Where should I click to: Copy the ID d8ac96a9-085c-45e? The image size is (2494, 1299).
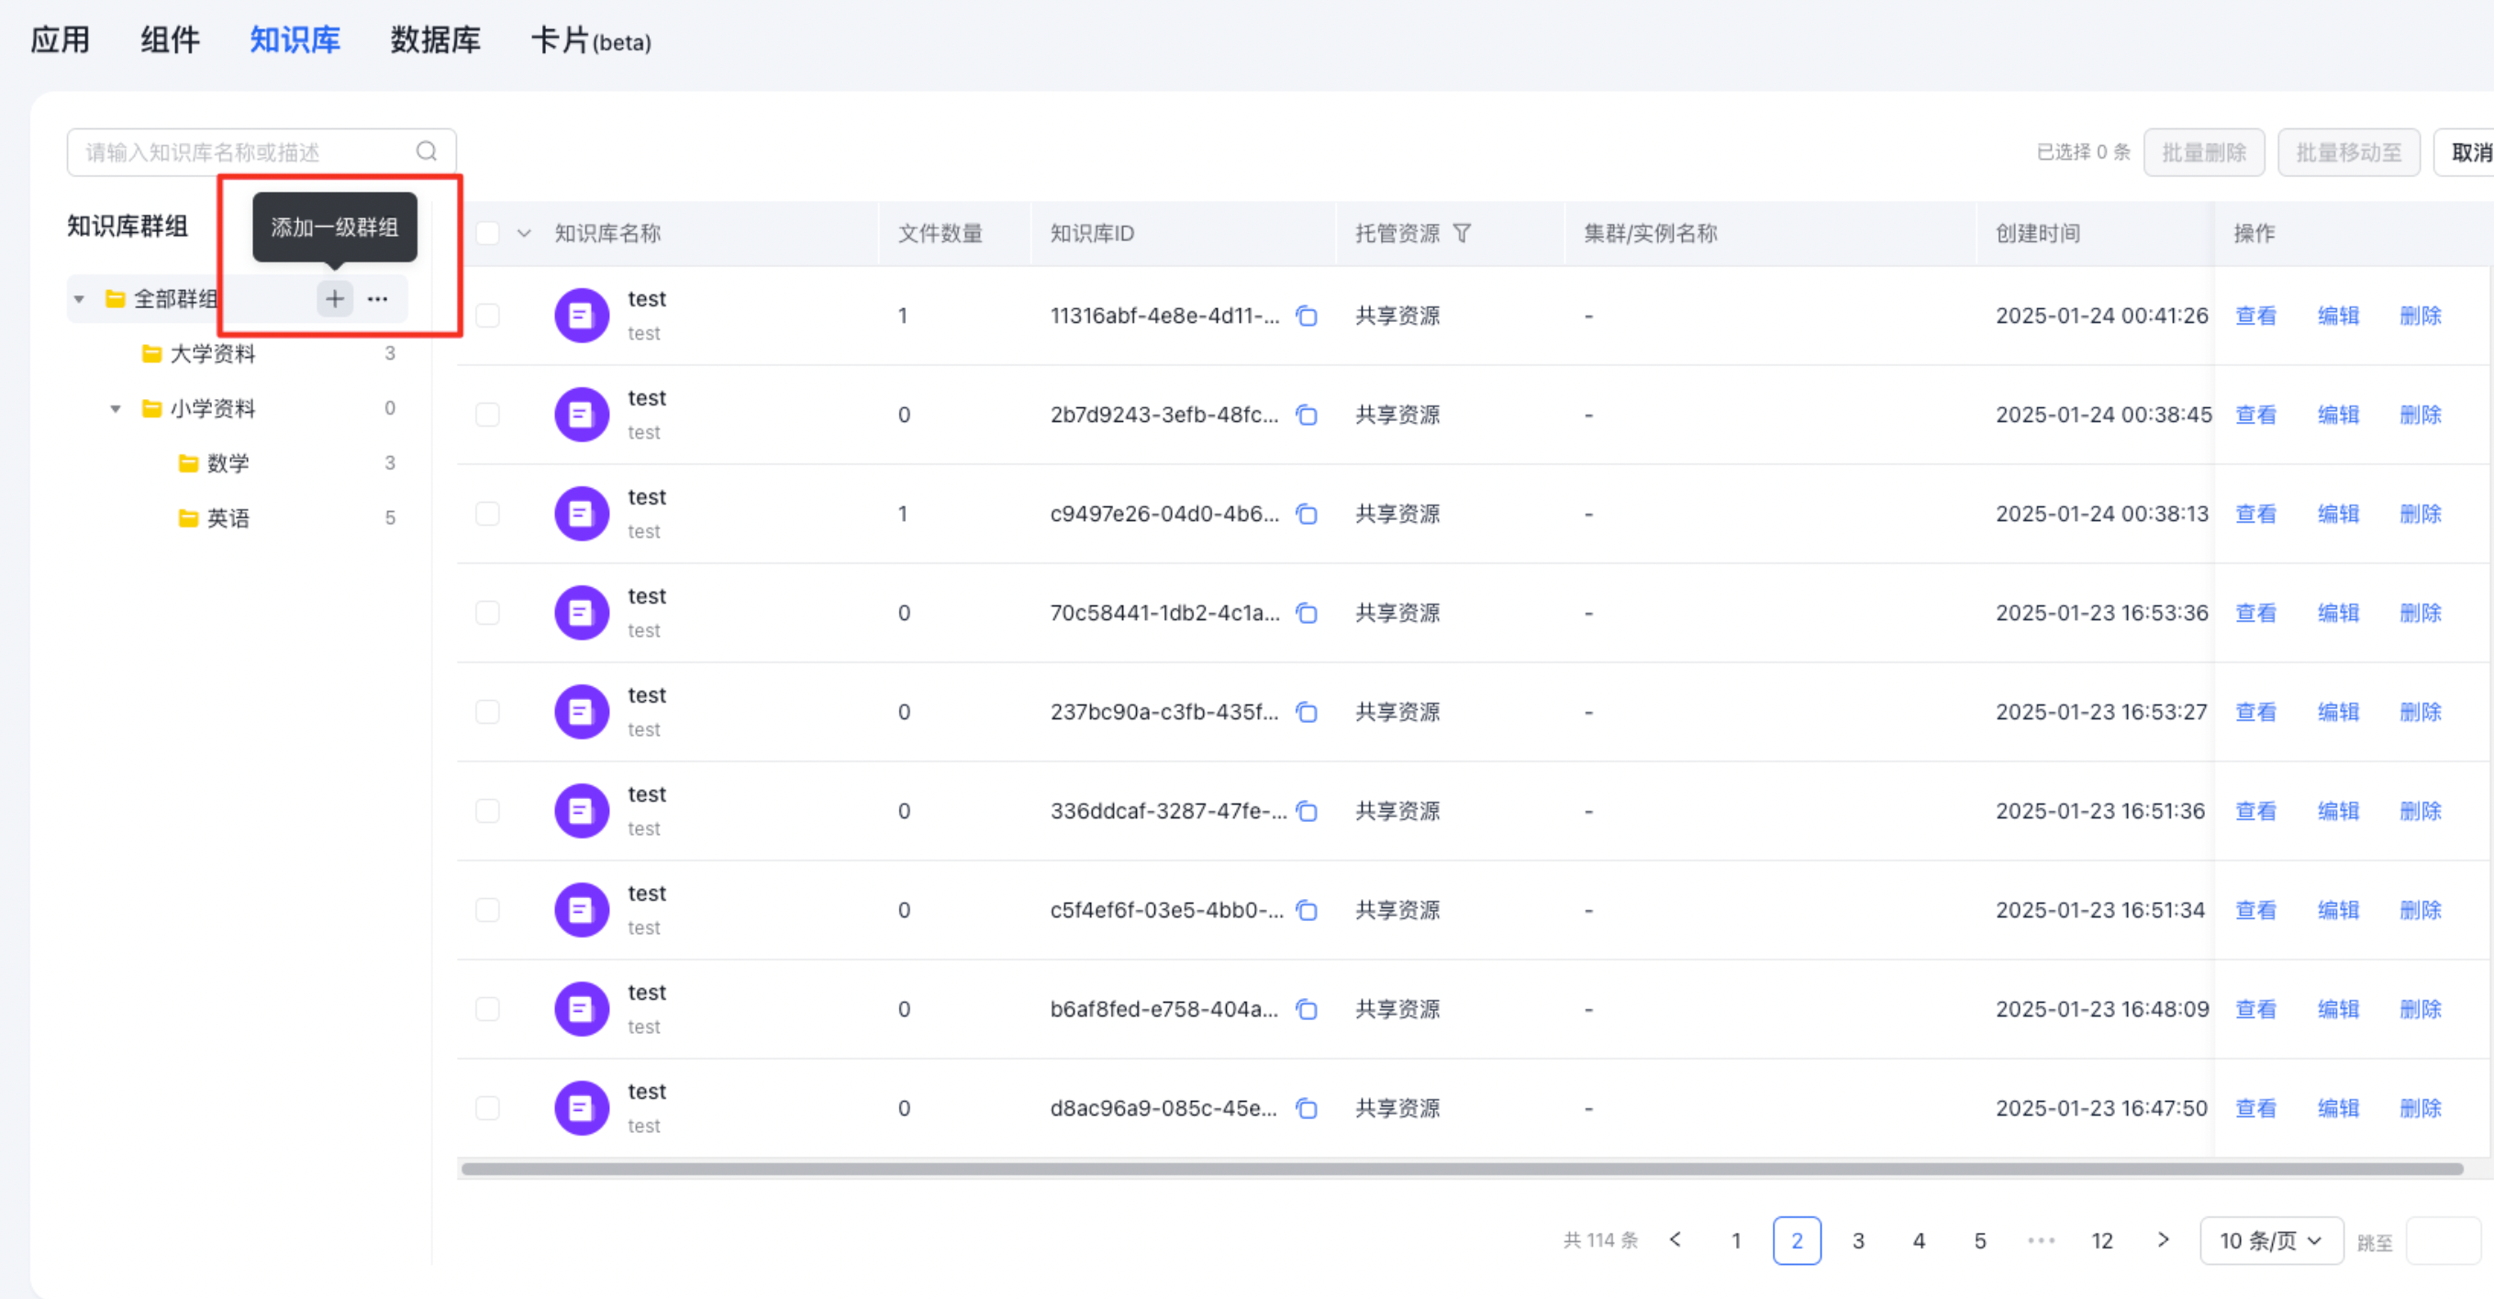coord(1306,1107)
